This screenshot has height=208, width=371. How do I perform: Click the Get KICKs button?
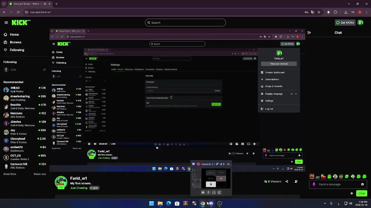[345, 23]
